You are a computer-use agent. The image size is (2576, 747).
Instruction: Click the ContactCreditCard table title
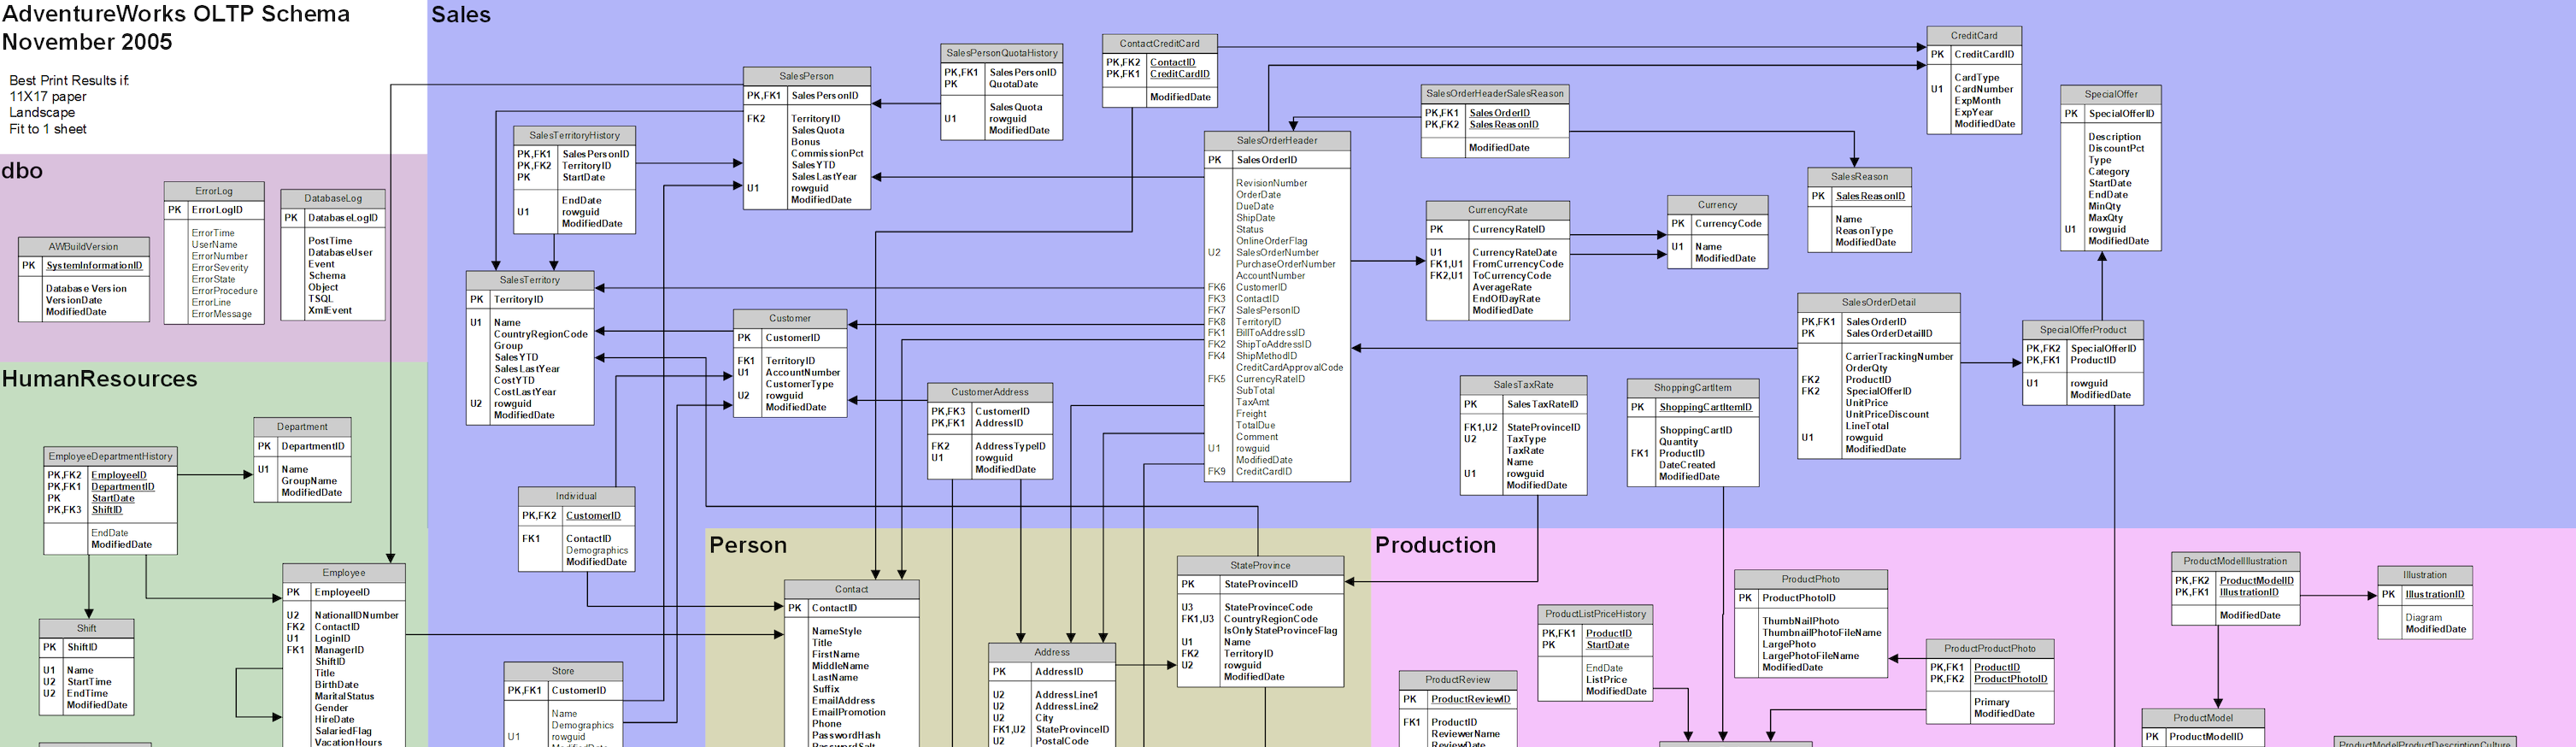coord(1159,44)
